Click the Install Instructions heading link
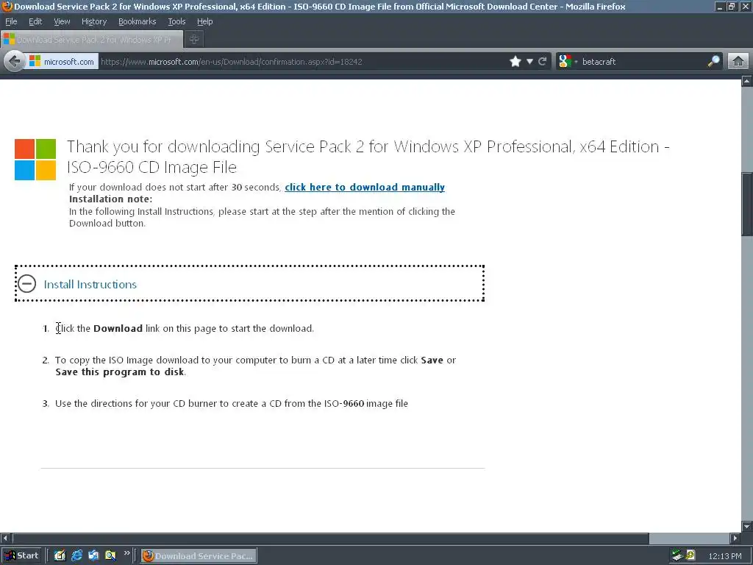 tap(90, 285)
